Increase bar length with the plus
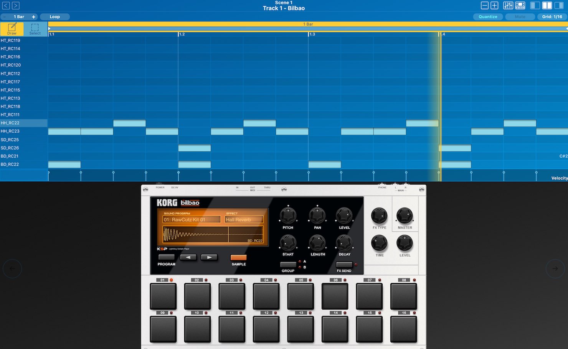568x349 pixels. (33, 17)
